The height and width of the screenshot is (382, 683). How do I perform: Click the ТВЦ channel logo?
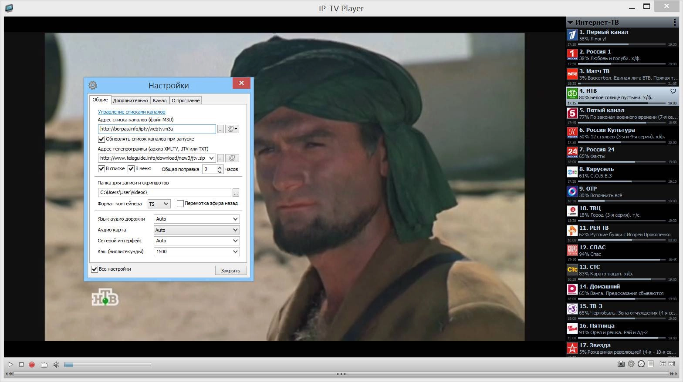572,211
